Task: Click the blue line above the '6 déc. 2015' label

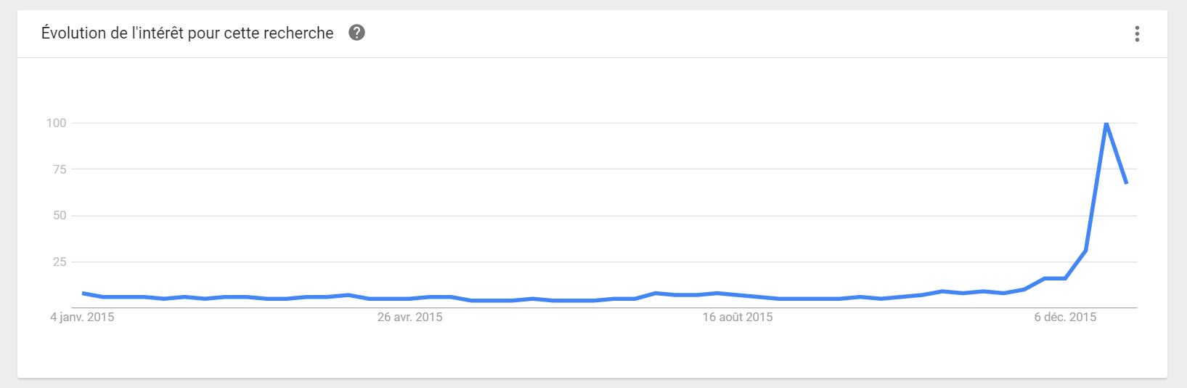Action: click(1065, 278)
